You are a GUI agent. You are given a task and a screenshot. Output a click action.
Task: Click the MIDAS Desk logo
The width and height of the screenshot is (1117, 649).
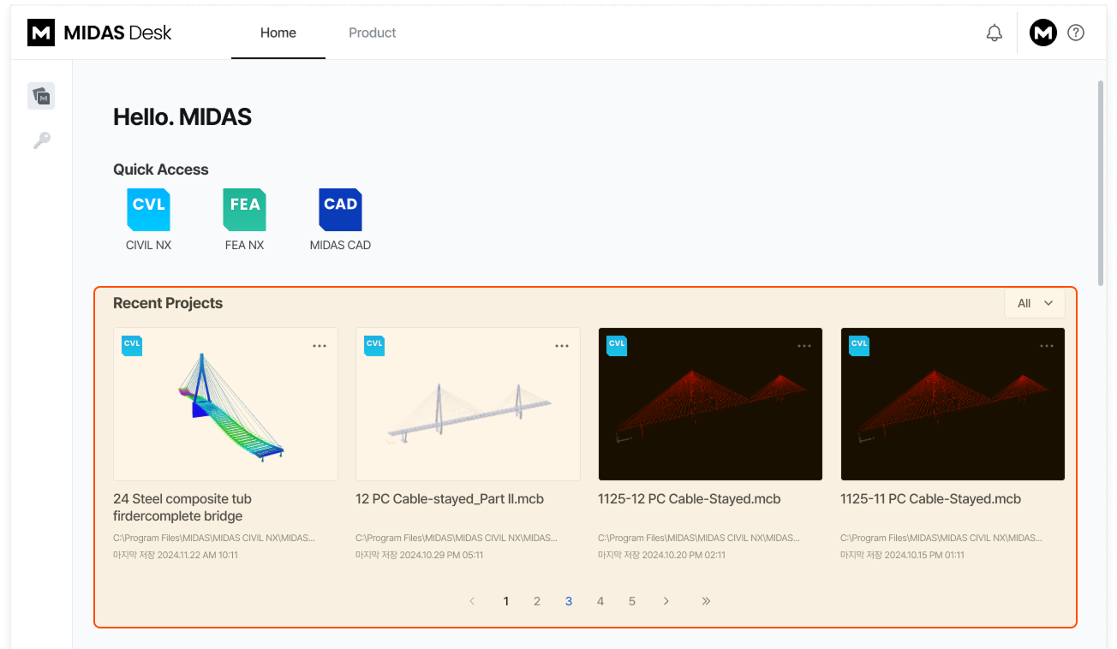point(99,33)
